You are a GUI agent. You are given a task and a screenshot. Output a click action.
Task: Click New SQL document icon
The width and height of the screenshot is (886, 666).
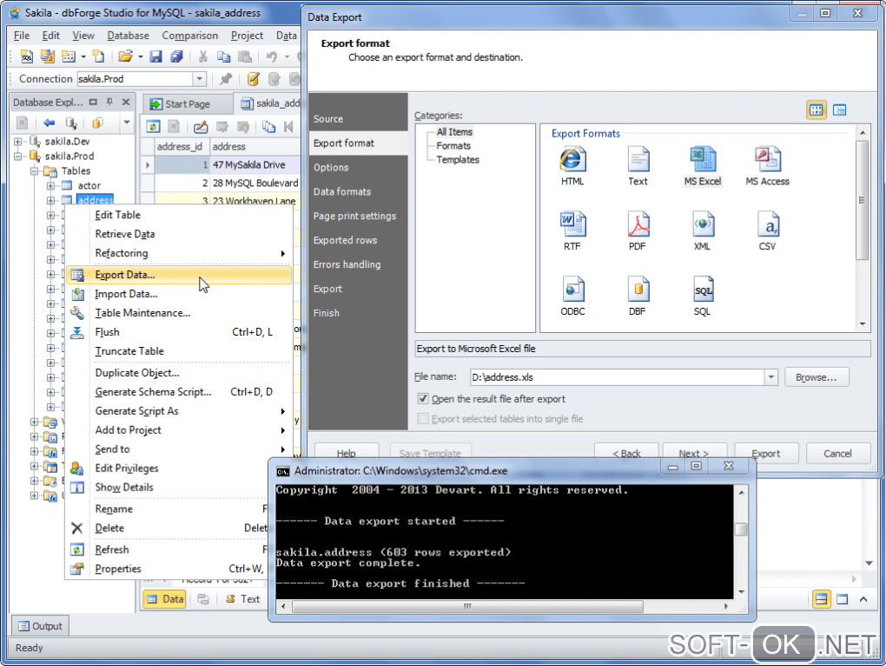[27, 57]
